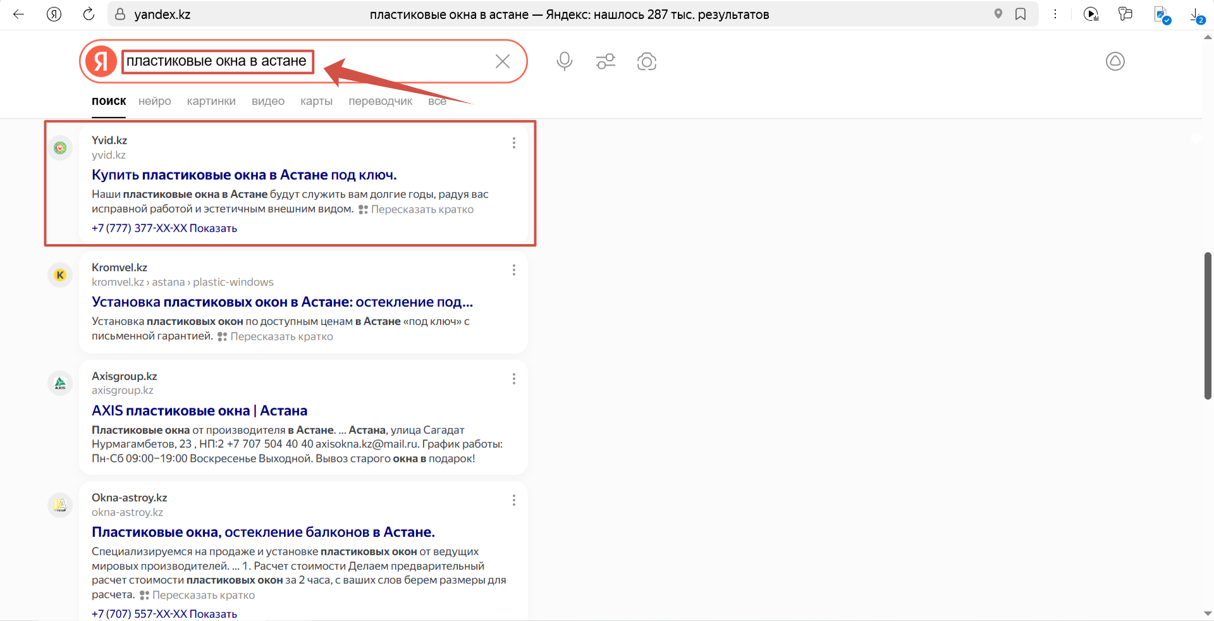The height and width of the screenshot is (621, 1214).
Task: Clear the search query with X
Action: point(502,61)
